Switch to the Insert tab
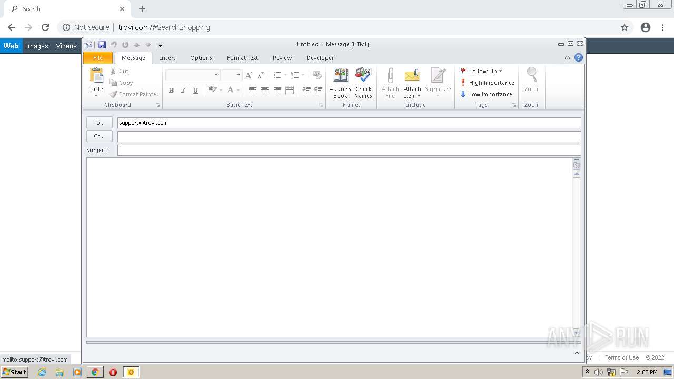 tap(167, 58)
